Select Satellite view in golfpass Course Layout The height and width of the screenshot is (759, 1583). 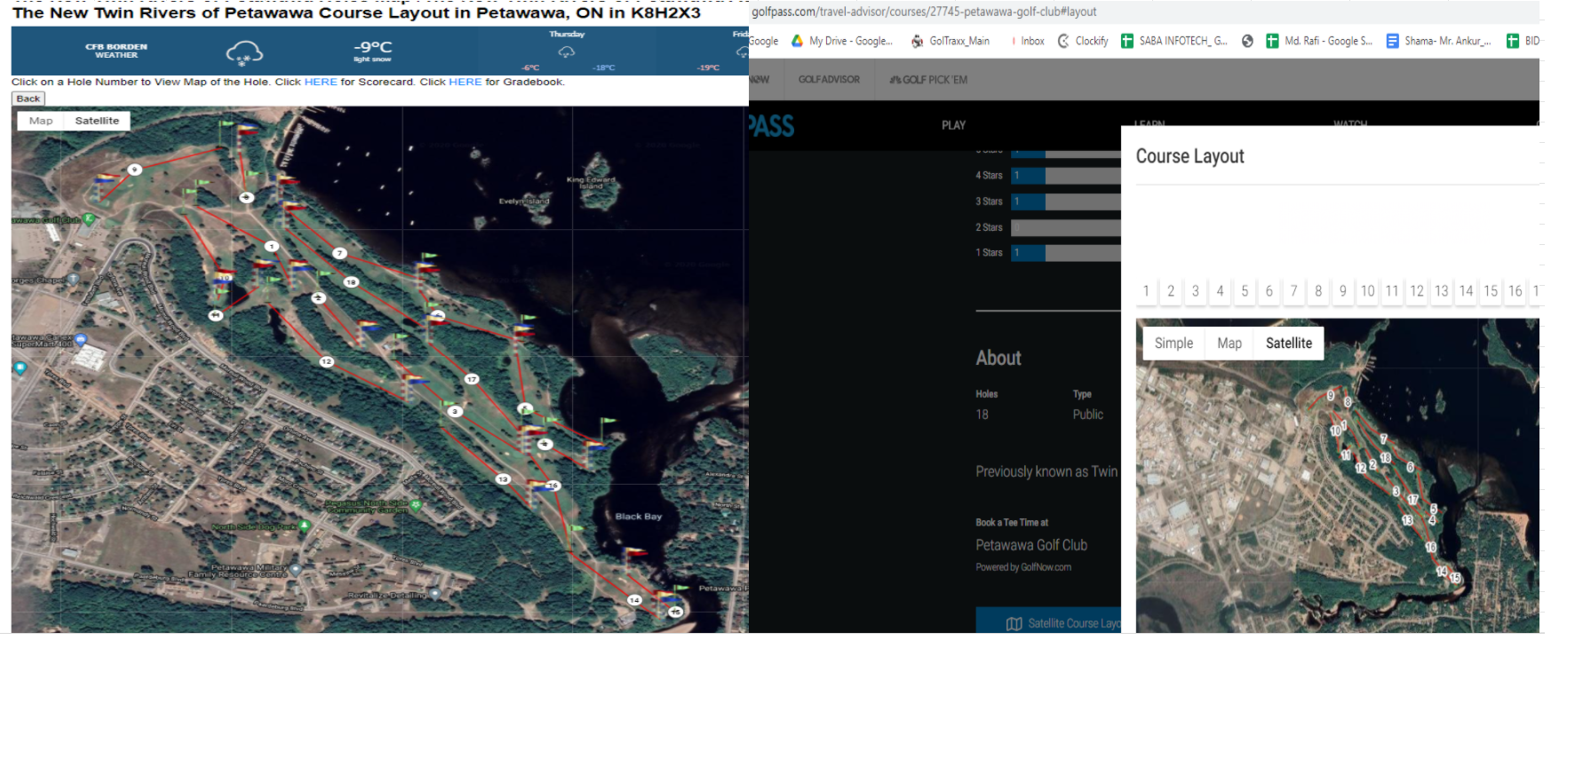1289,344
